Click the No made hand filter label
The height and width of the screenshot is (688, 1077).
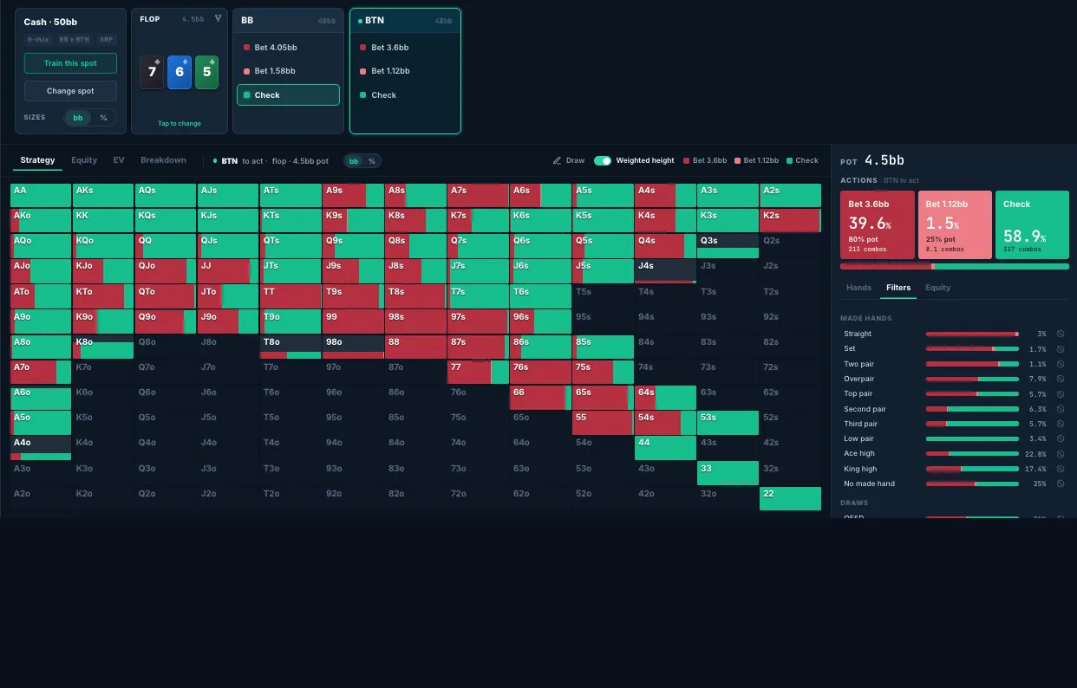coord(869,484)
